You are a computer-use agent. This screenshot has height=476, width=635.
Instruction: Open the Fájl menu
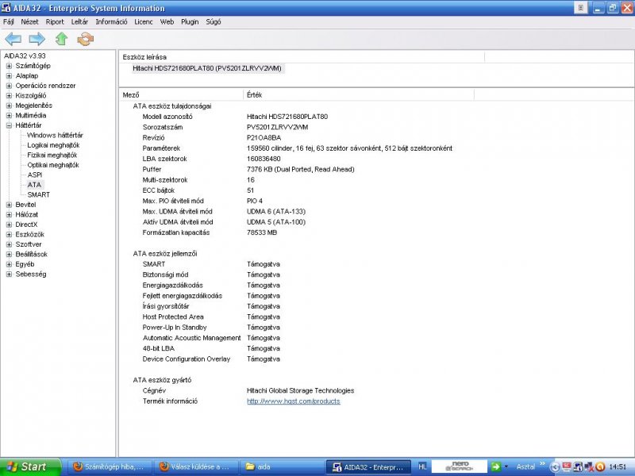(x=9, y=22)
